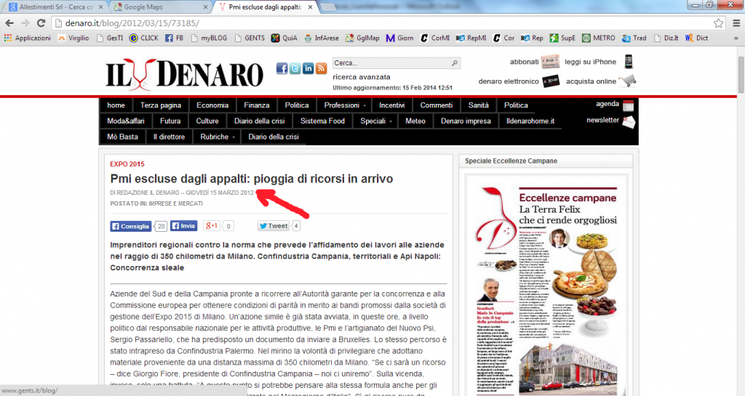
Task: Open the Mò Basta section
Action: pos(122,137)
